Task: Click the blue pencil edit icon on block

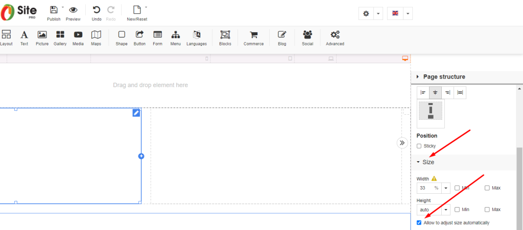Action: coord(136,113)
